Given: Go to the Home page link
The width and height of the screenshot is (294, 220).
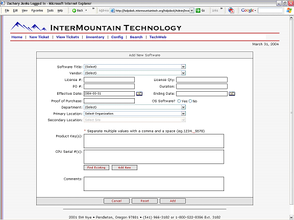Looking at the screenshot, I should click(17, 37).
